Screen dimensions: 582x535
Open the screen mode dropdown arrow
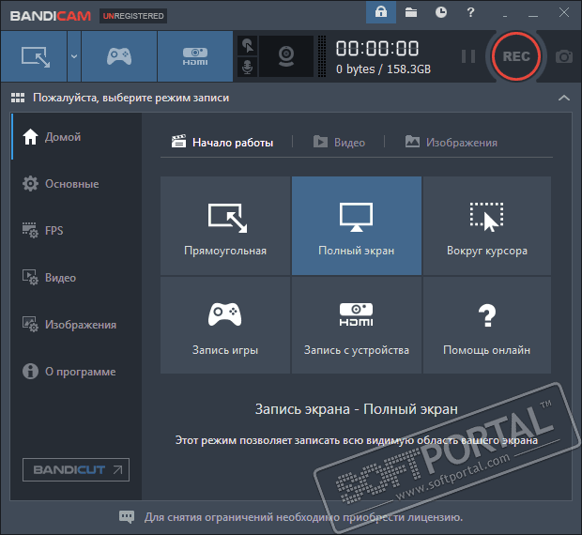tap(74, 56)
